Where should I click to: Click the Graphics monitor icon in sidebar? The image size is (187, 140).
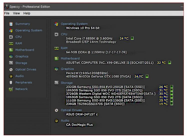coord(11,56)
